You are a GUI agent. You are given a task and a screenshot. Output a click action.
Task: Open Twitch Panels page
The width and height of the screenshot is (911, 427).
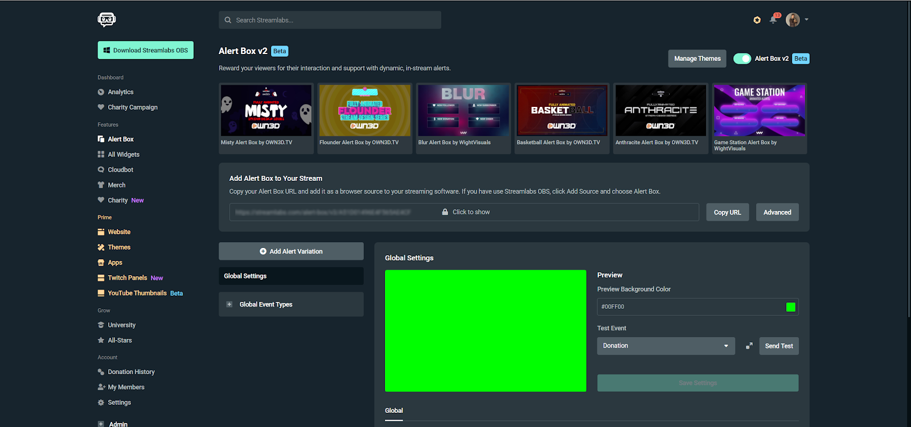click(128, 278)
